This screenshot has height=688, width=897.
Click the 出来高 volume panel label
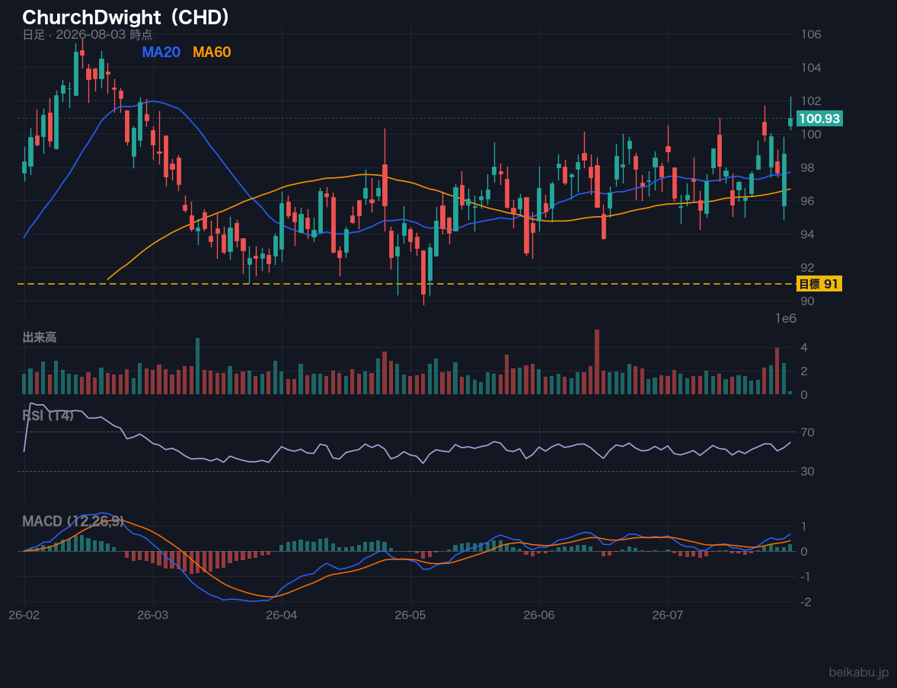39,337
